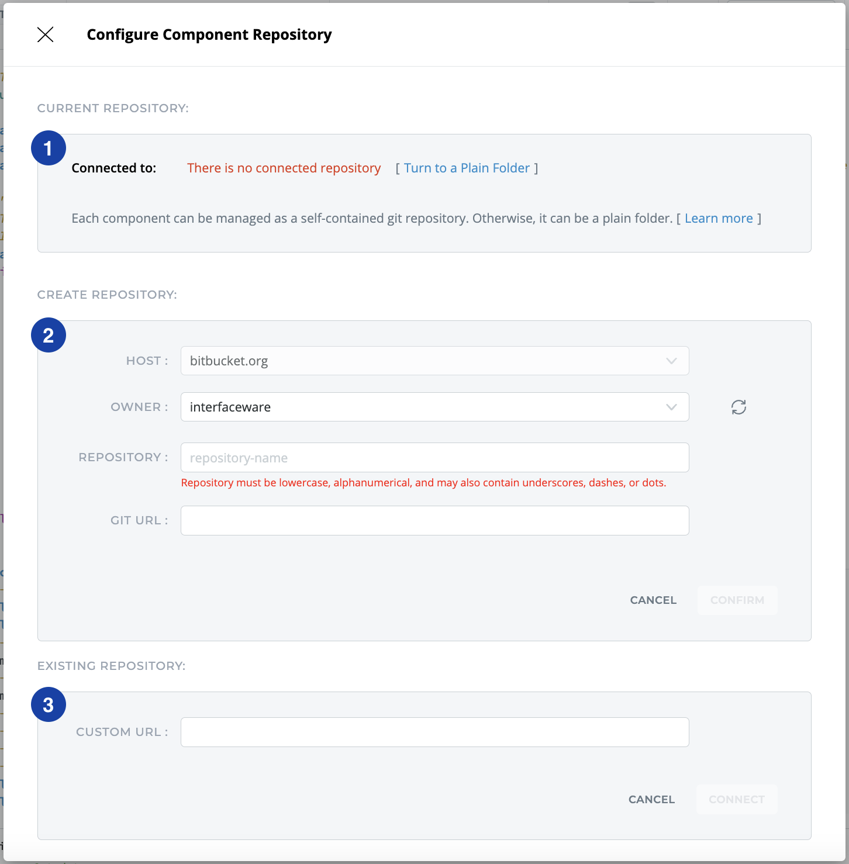Click the repository naming rules error message
This screenshot has height=864, width=849.
coord(423,483)
